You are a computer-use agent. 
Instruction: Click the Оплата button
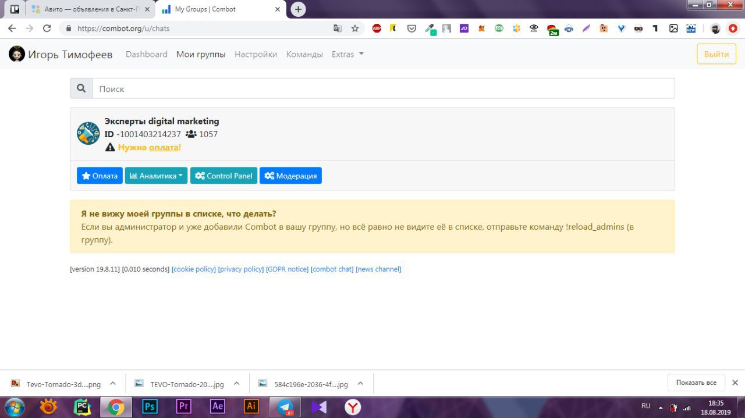click(x=100, y=176)
